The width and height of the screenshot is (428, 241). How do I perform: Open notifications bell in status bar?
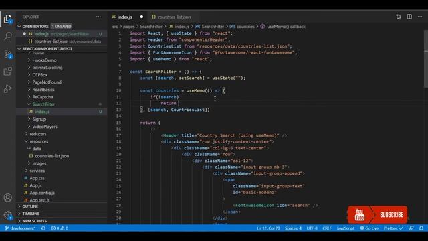pos(421,228)
